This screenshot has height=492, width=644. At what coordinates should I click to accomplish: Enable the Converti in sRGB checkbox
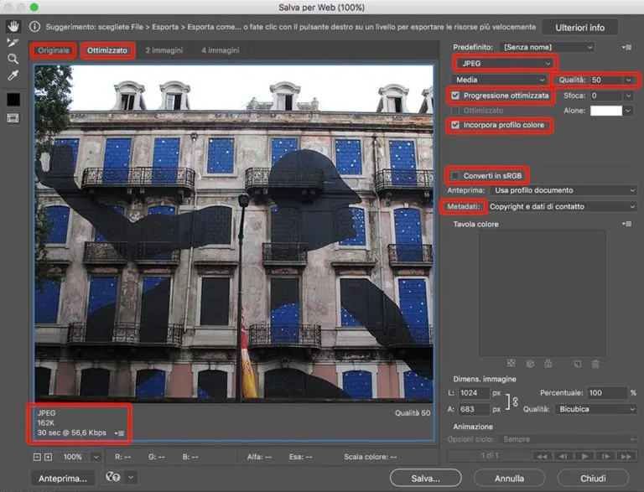point(456,176)
